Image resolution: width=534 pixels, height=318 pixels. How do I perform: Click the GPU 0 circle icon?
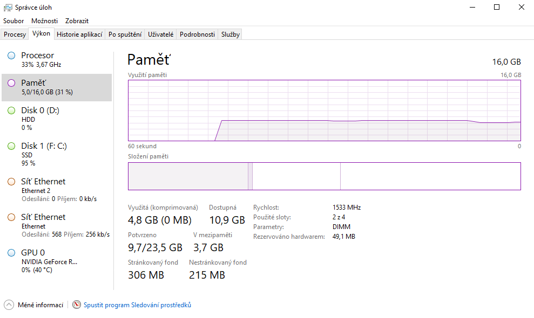point(11,253)
